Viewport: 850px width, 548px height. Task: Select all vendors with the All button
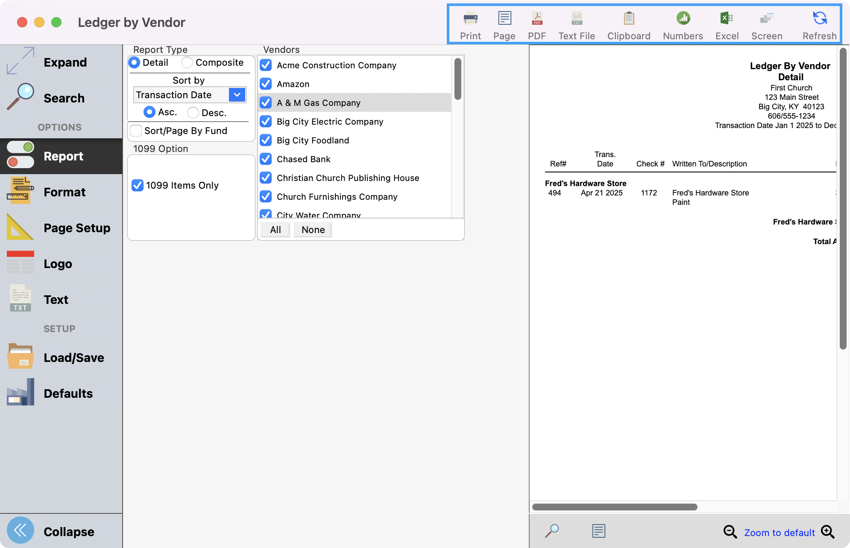(x=275, y=230)
